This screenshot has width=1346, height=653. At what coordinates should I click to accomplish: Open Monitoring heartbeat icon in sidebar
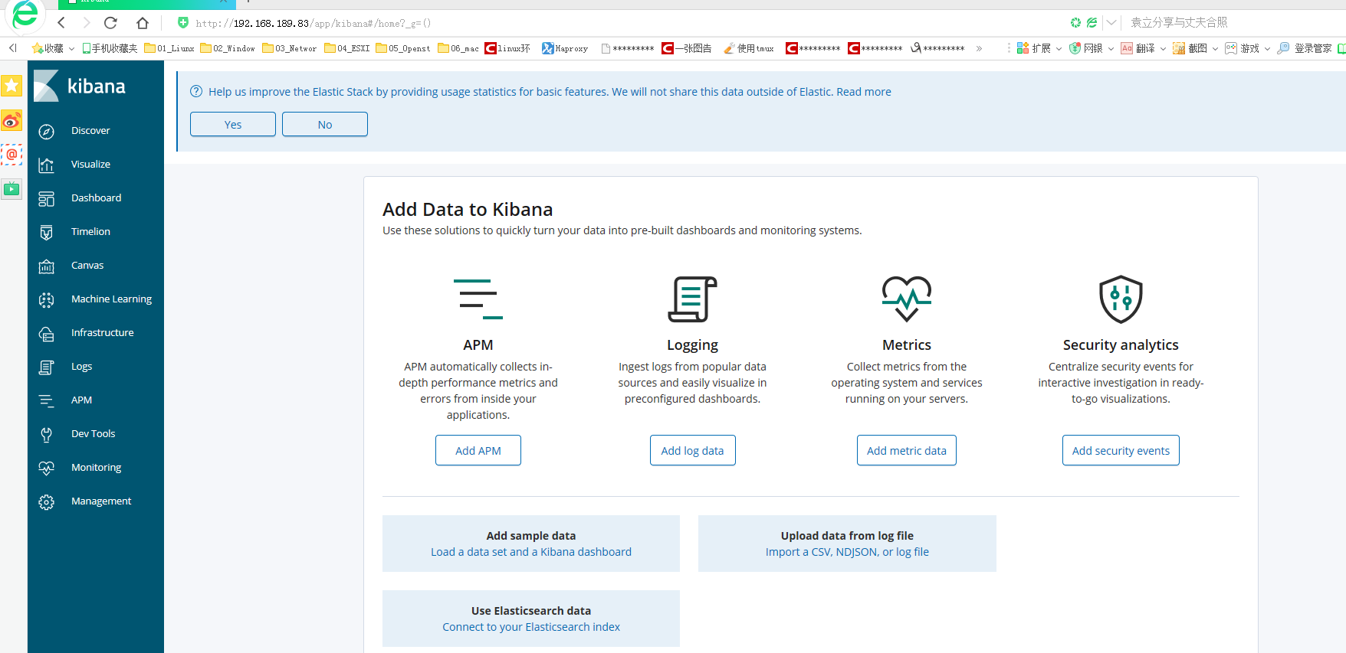pyautogui.click(x=47, y=469)
